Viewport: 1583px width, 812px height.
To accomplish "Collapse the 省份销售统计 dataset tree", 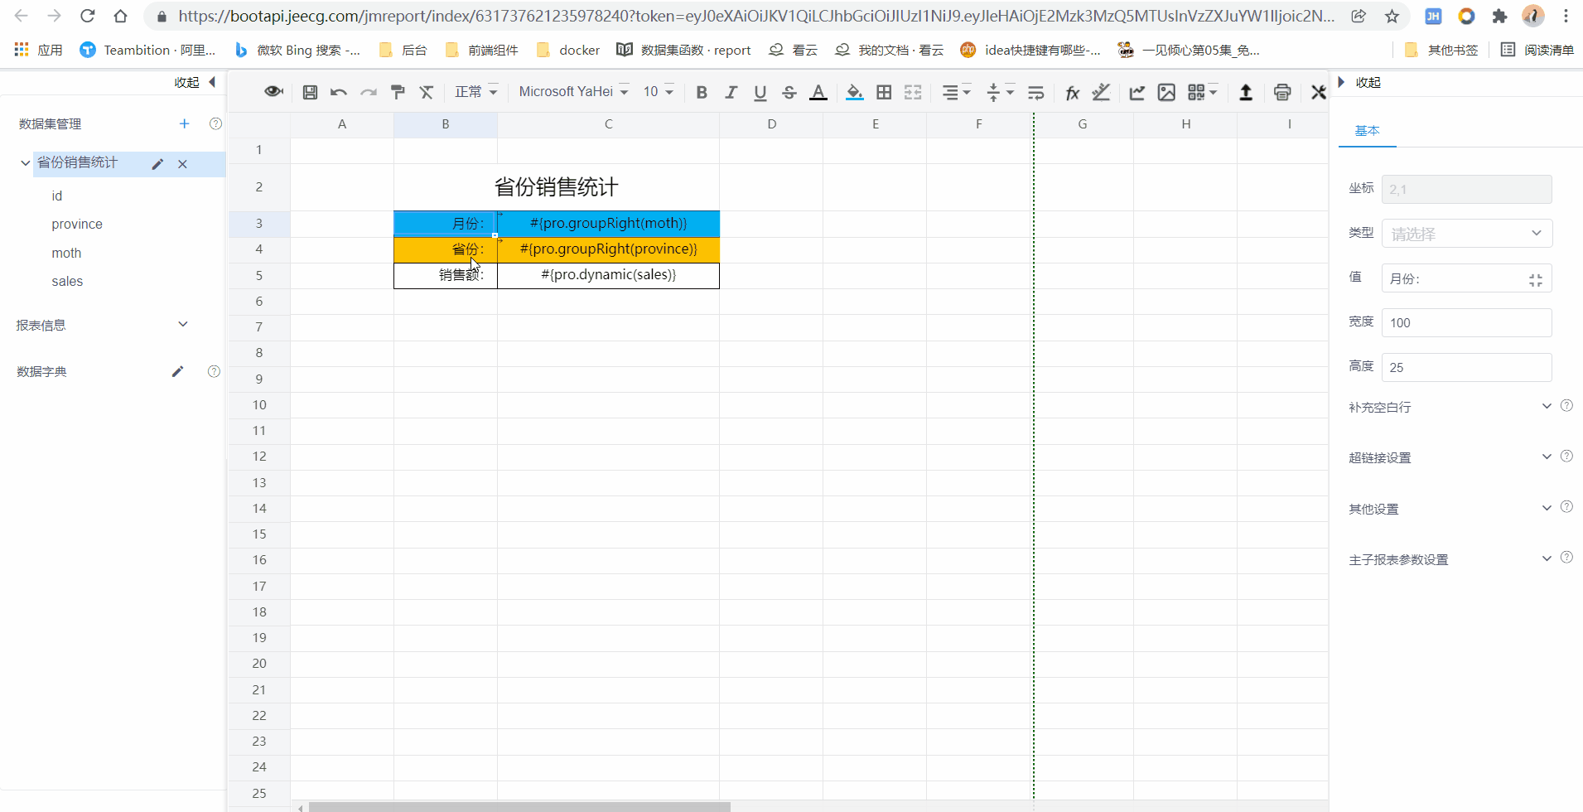I will click(25, 162).
